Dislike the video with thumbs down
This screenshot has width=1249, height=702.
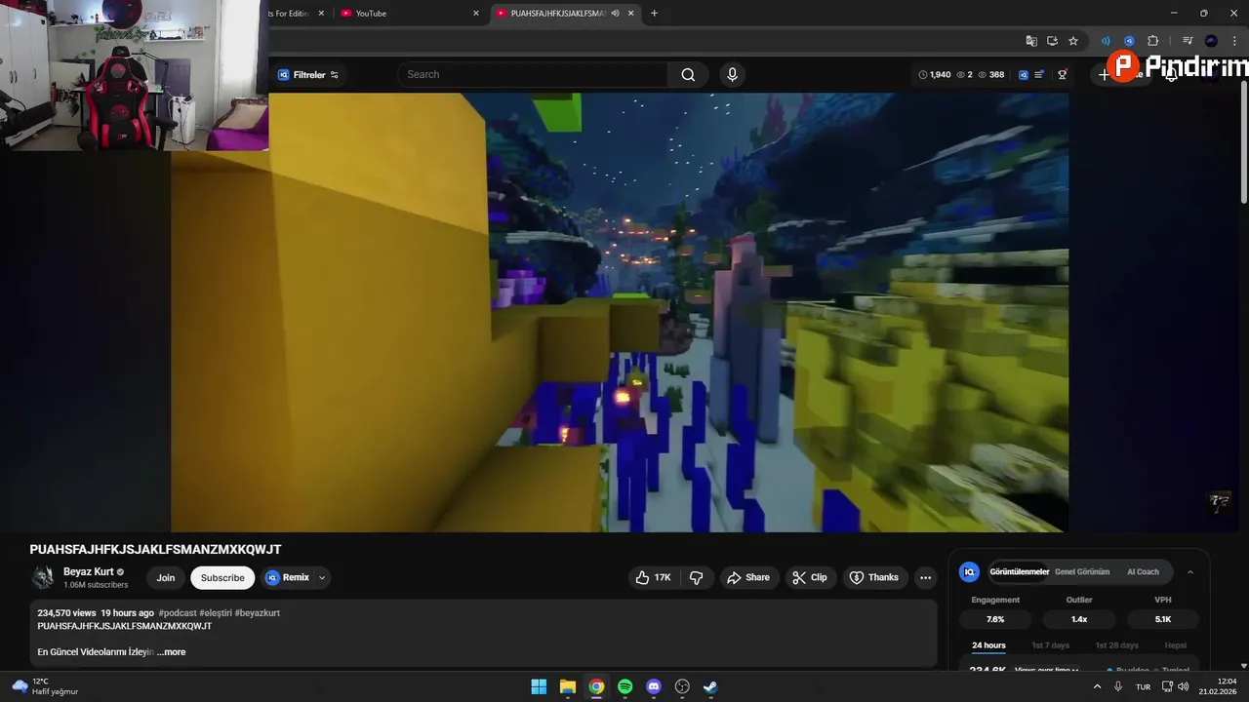697,578
